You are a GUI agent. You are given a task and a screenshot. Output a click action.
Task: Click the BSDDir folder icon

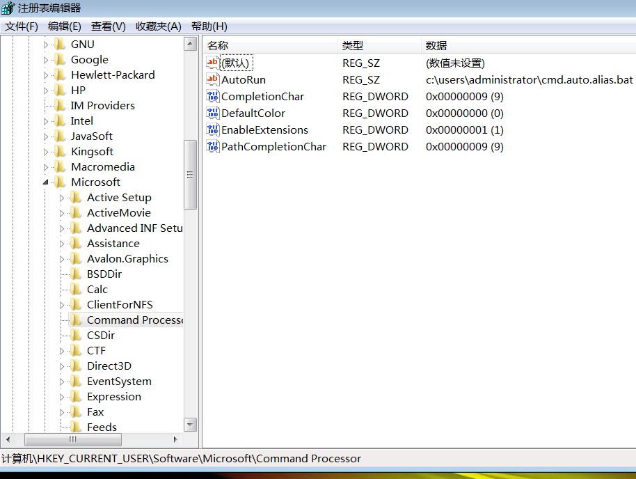point(76,274)
